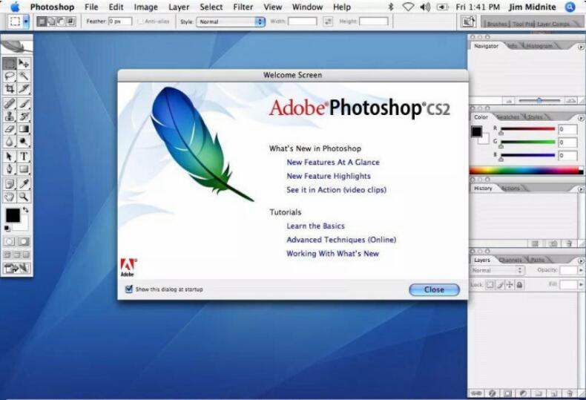Select the Zoom tool
Image resolution: width=586 pixels, height=400 pixels.
[24, 196]
